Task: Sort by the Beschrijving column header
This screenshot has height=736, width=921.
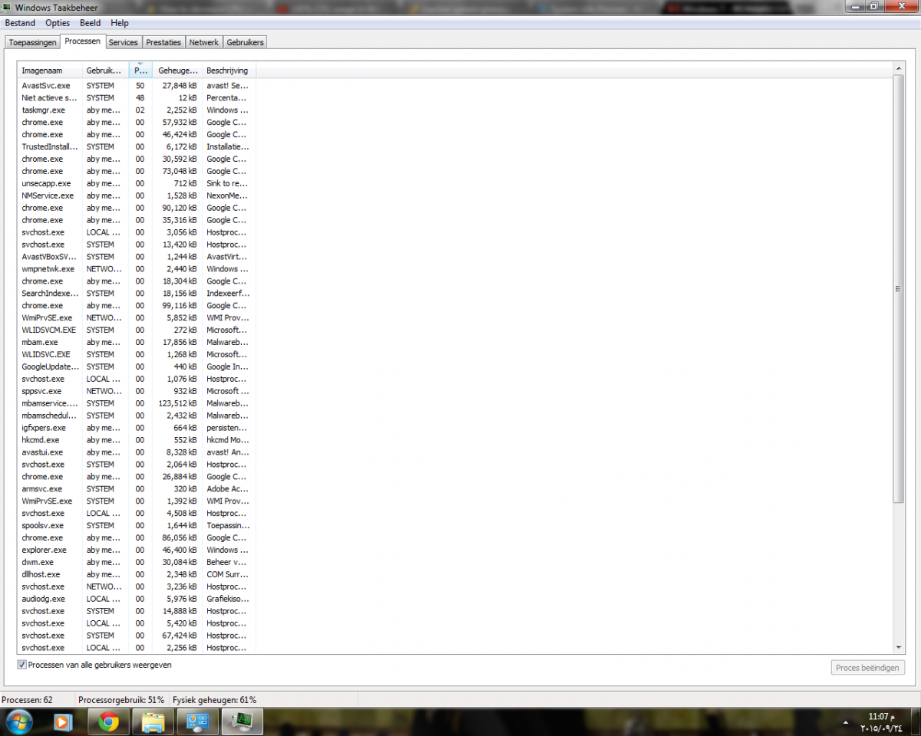Action: [x=229, y=71]
